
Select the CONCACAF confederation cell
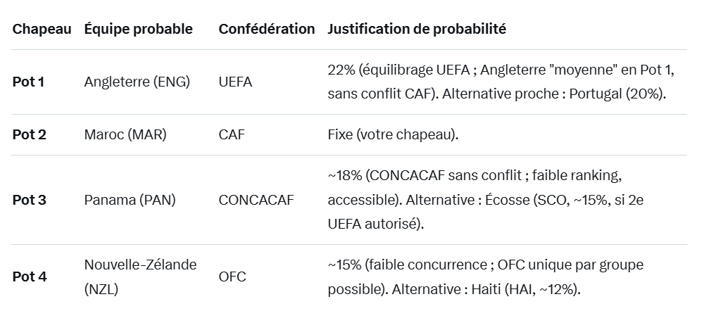coord(256,200)
